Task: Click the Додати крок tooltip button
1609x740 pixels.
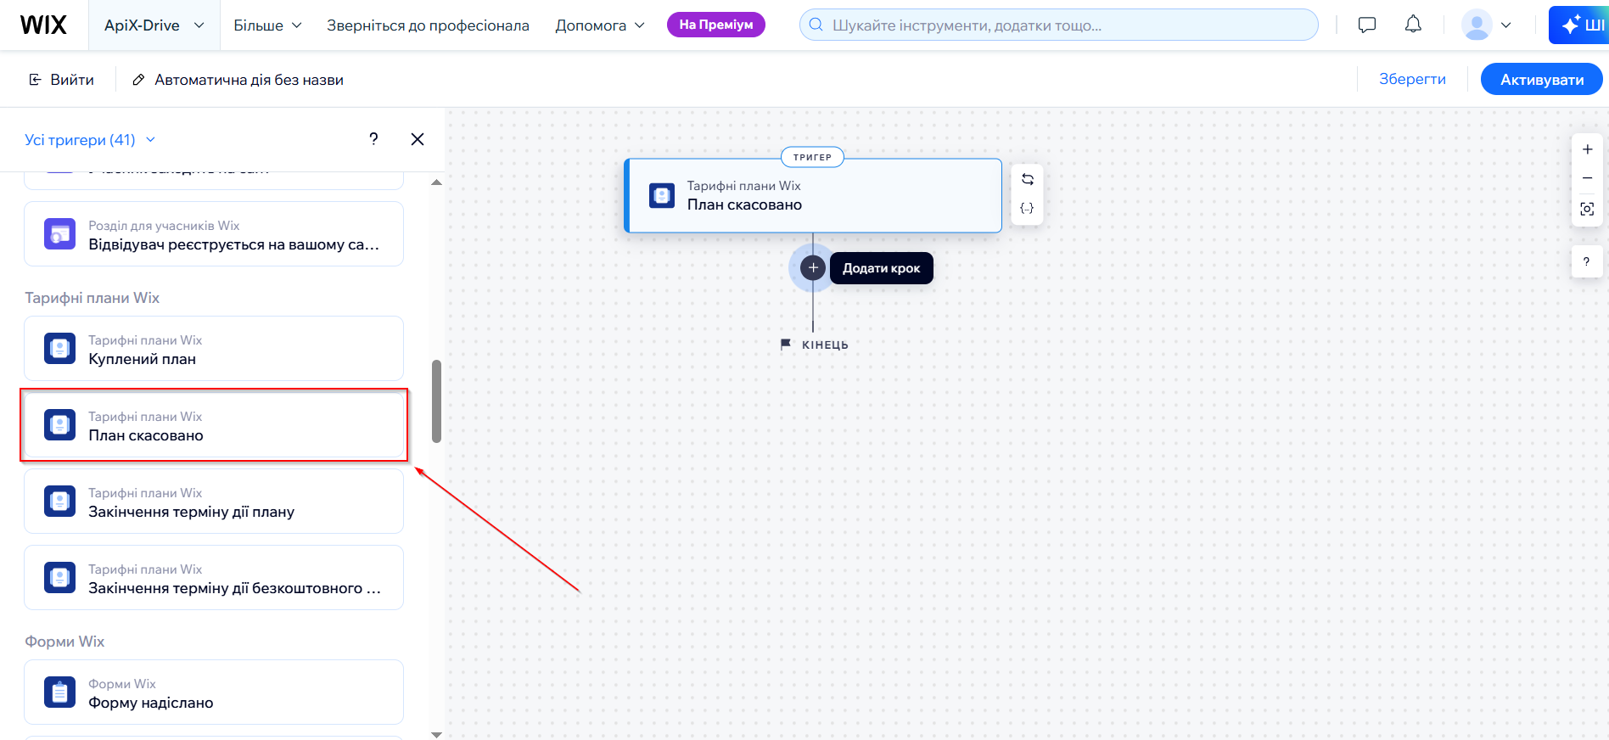Action: (881, 268)
